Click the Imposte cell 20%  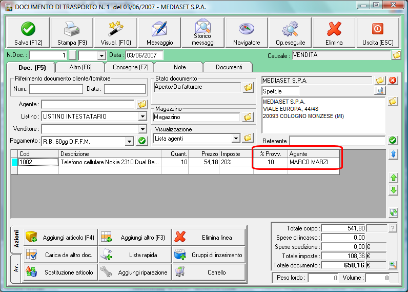[x=236, y=162]
